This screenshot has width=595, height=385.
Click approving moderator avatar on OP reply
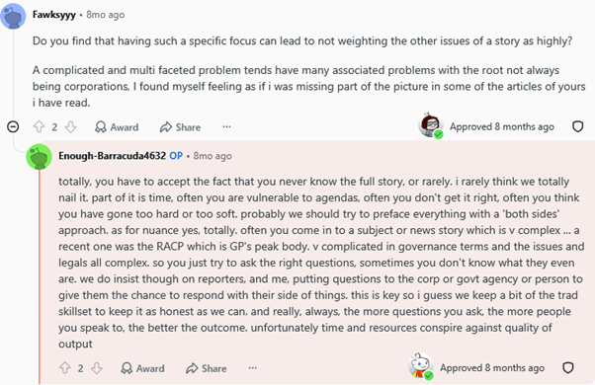[421, 366]
